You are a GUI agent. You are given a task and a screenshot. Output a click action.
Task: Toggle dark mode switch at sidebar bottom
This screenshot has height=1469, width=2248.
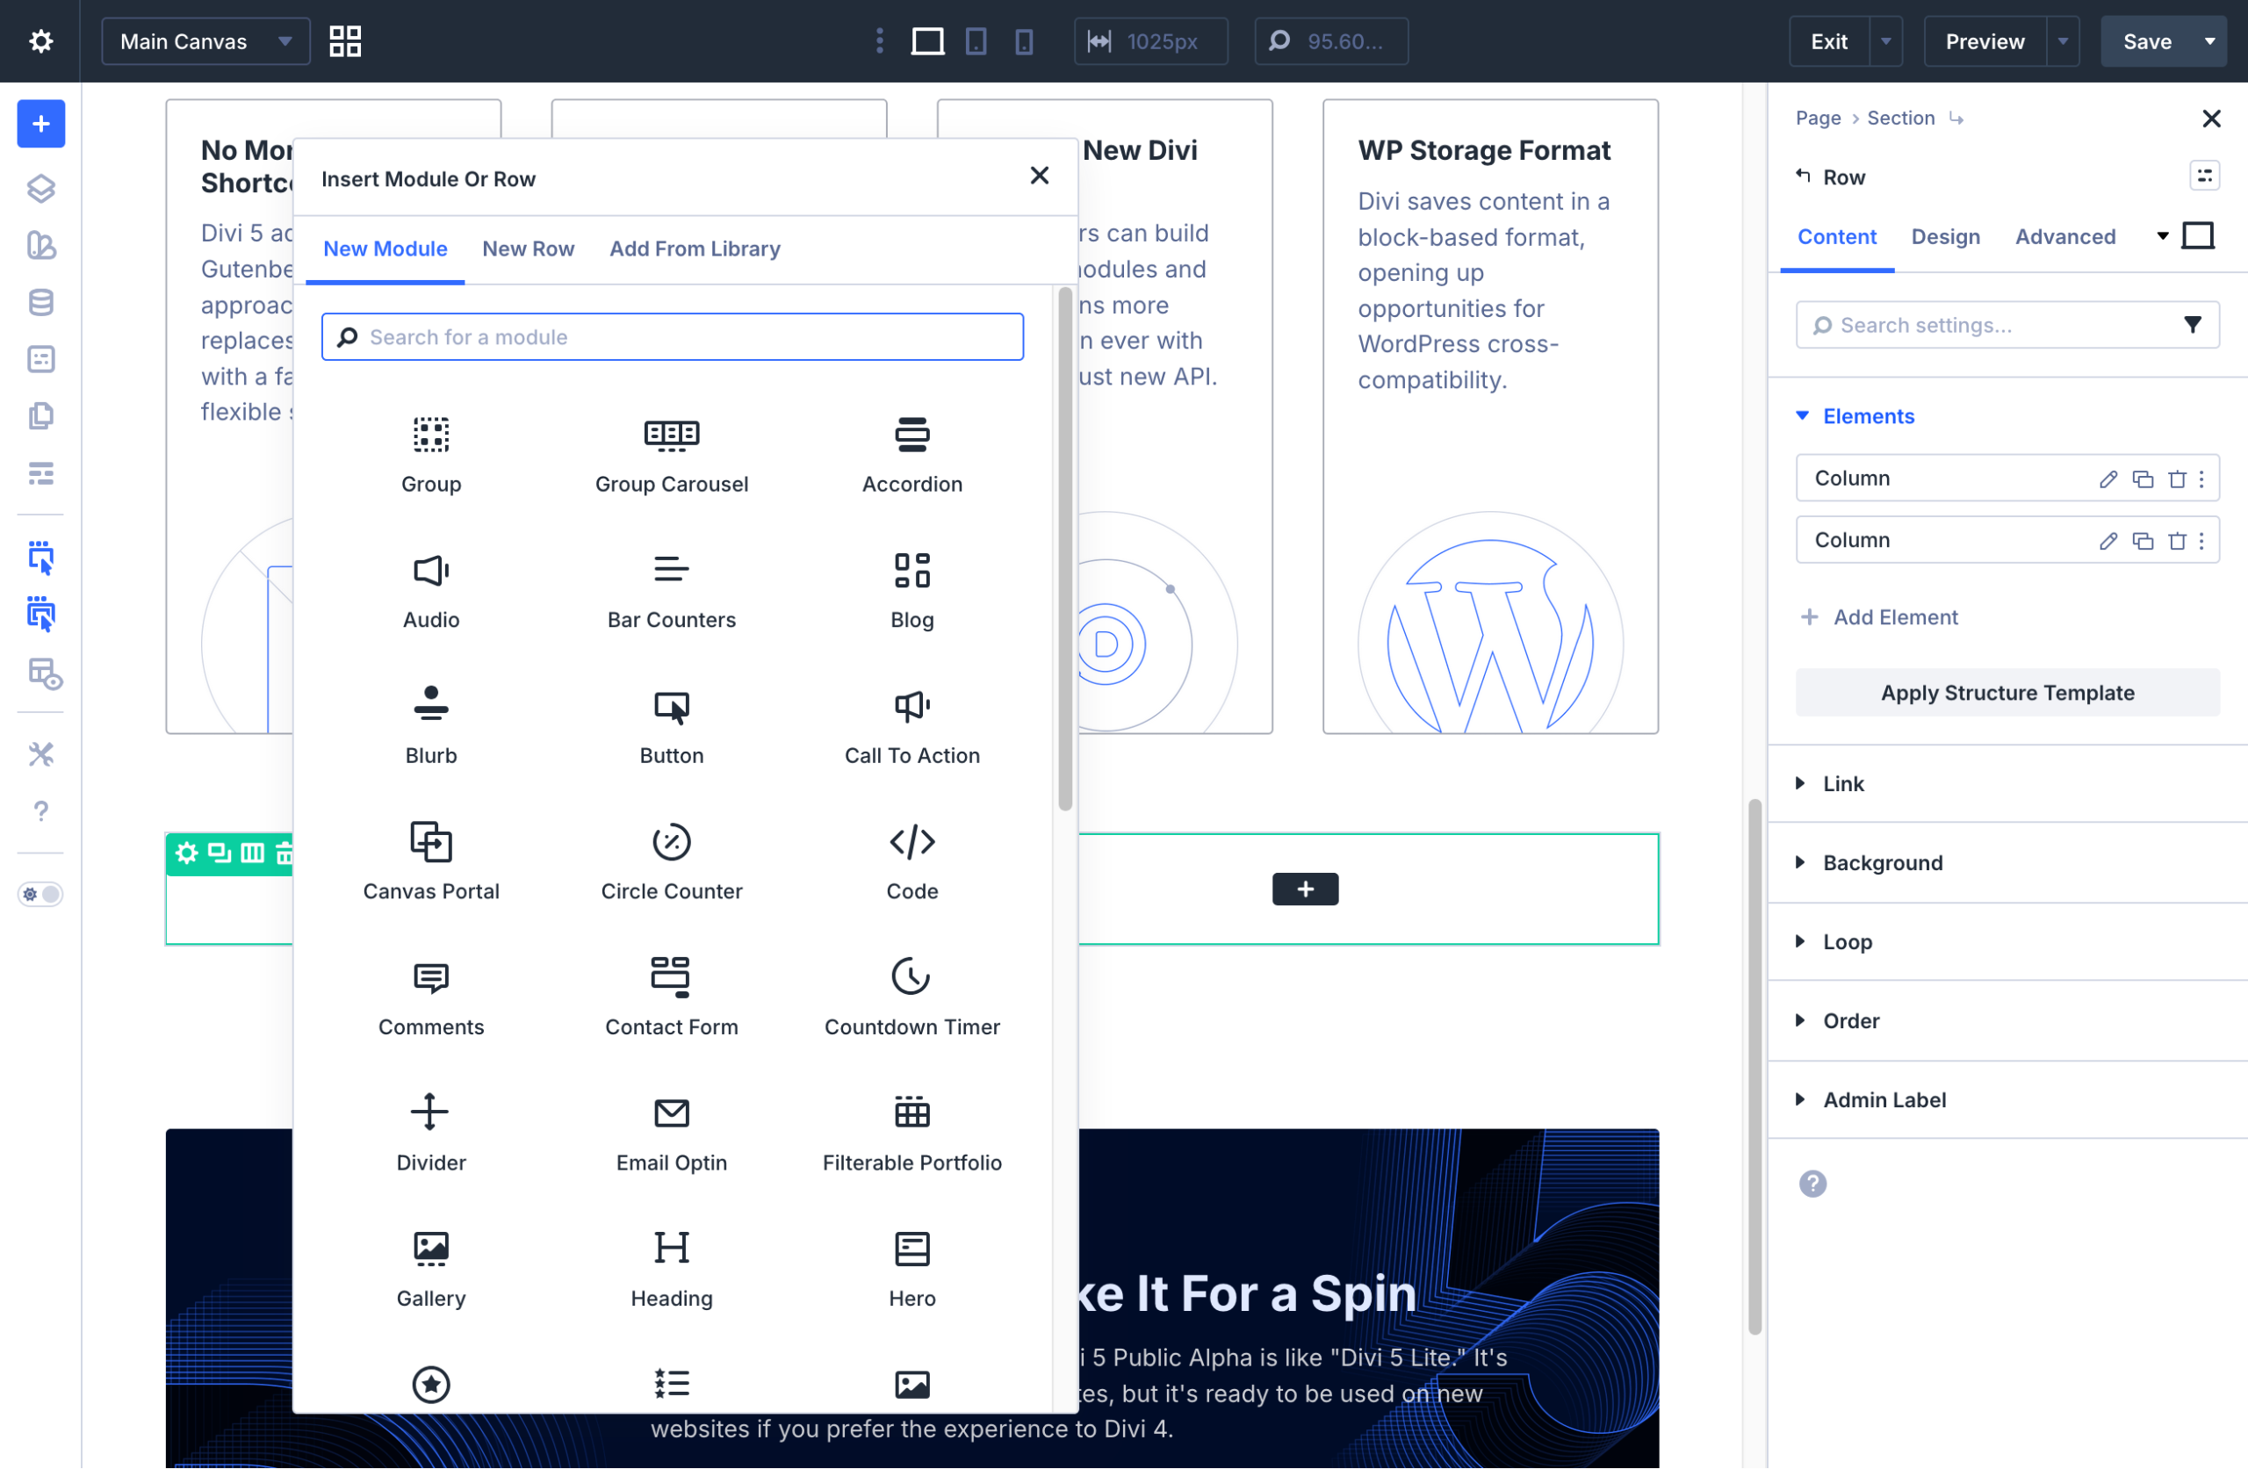pos(40,895)
